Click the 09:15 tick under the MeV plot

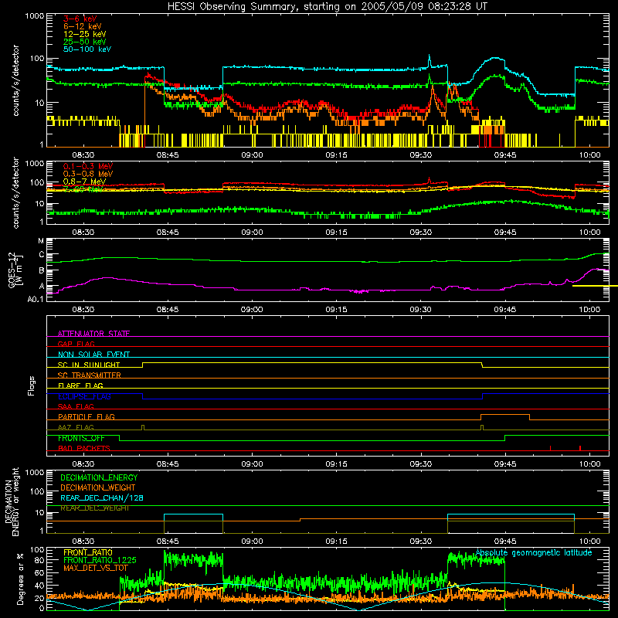(x=337, y=233)
